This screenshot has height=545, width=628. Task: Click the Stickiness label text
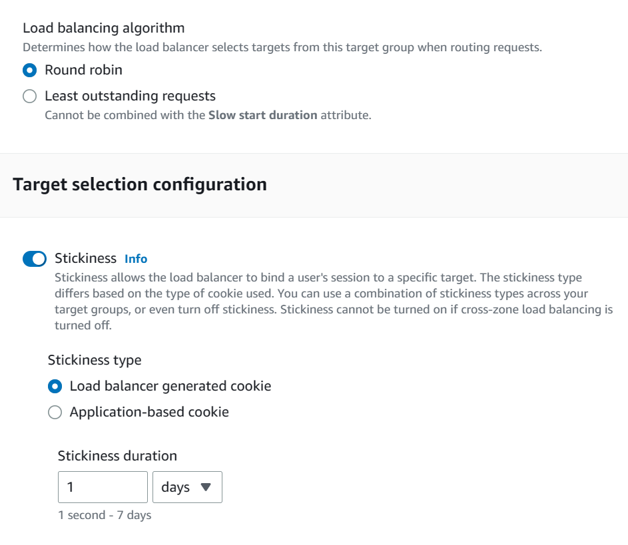pos(85,258)
